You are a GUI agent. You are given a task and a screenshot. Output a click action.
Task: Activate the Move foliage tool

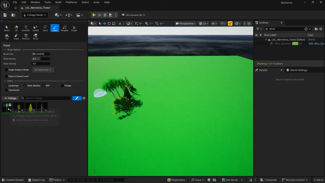click(35, 37)
